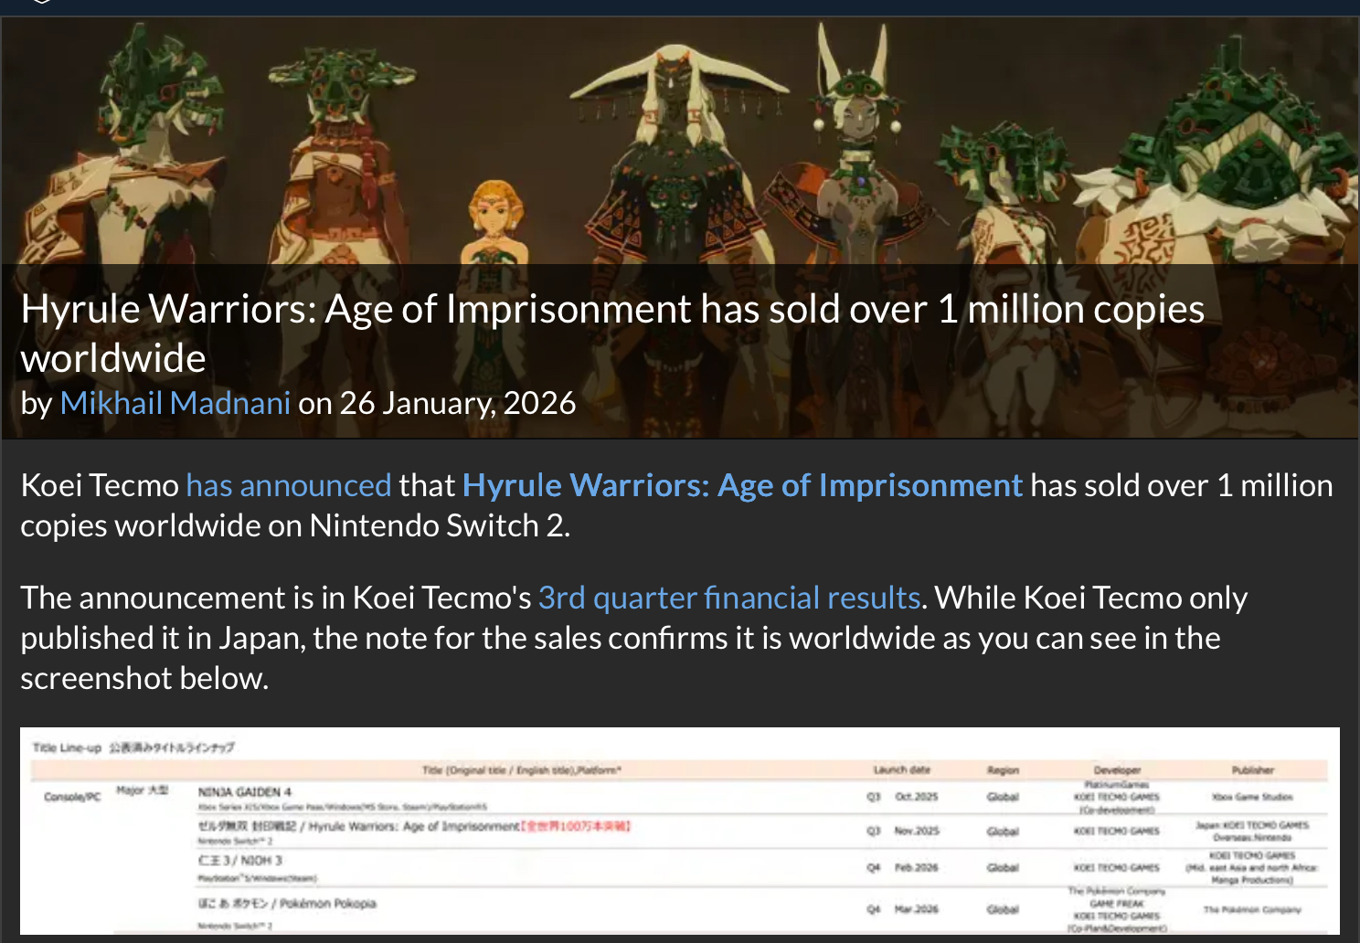Click "Xbox Game Studios" publisher cell
1360x943 pixels.
[1252, 797]
